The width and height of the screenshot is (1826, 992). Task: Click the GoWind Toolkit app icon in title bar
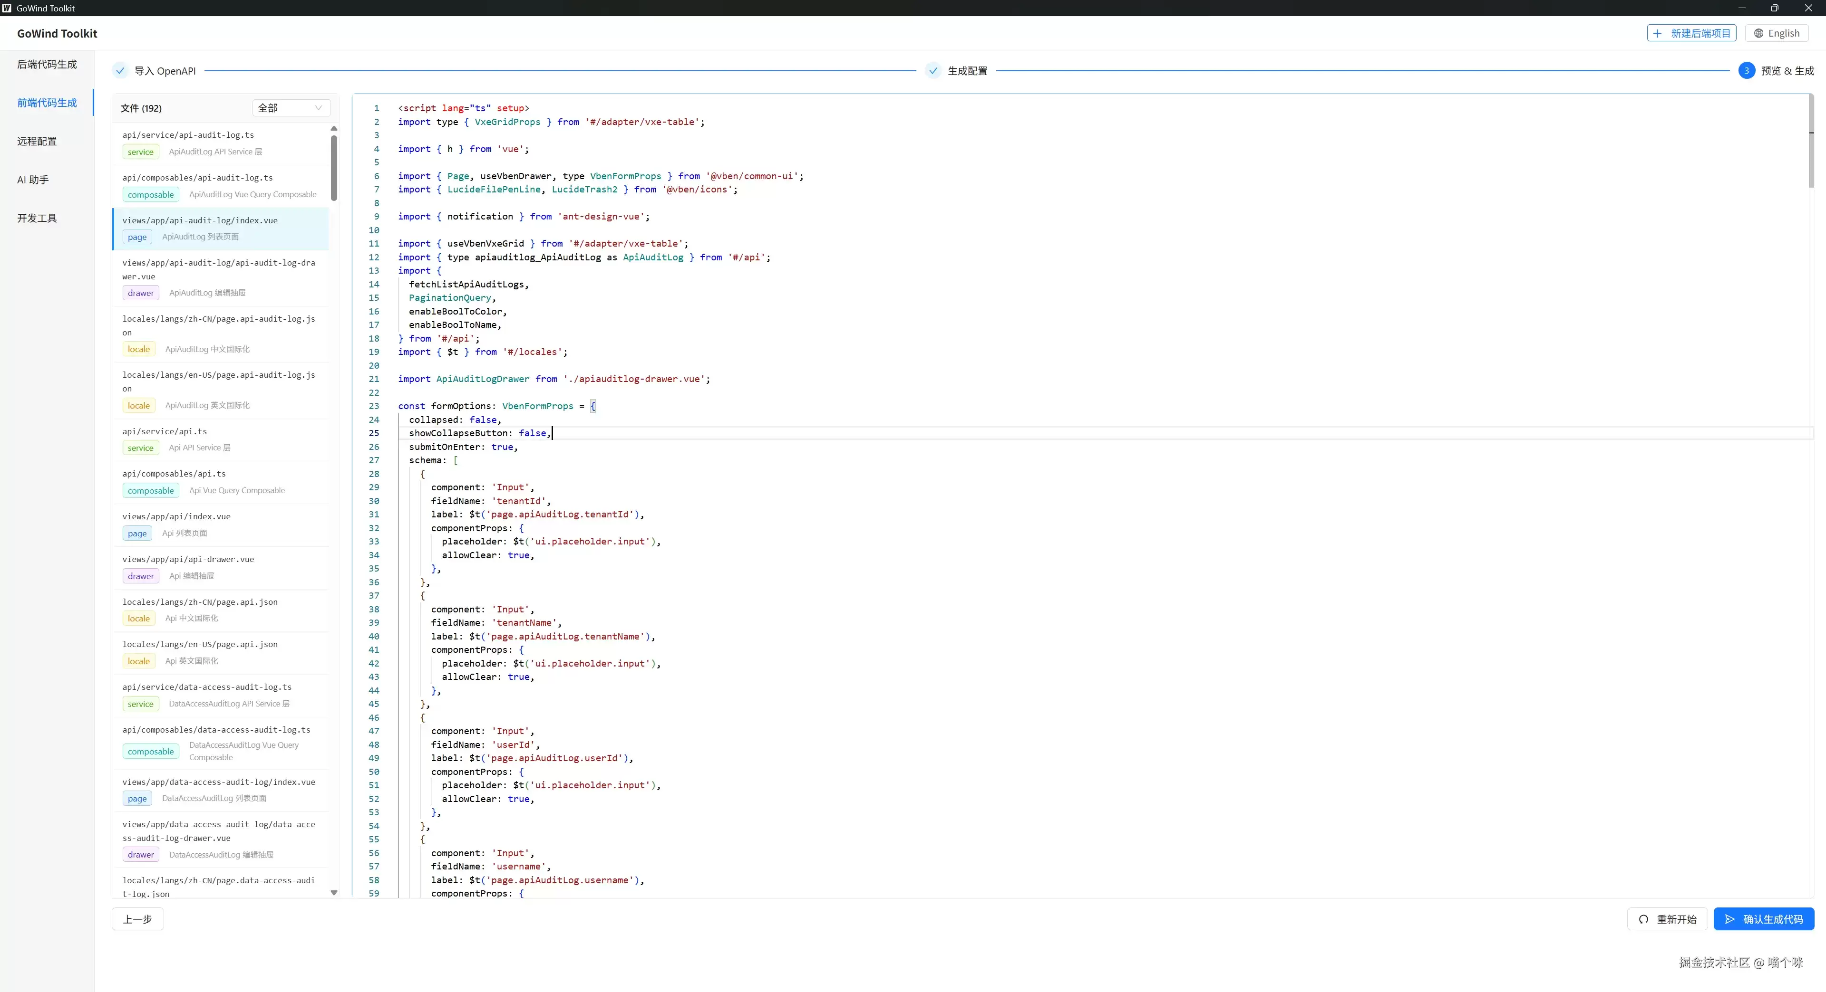(x=7, y=8)
